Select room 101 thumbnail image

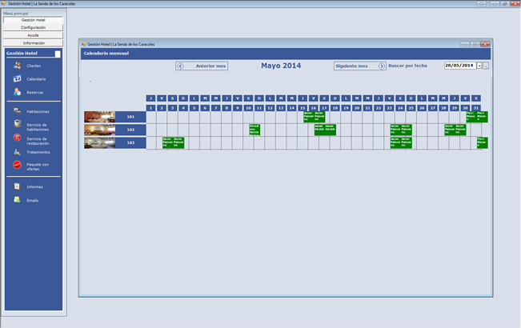tap(99, 117)
